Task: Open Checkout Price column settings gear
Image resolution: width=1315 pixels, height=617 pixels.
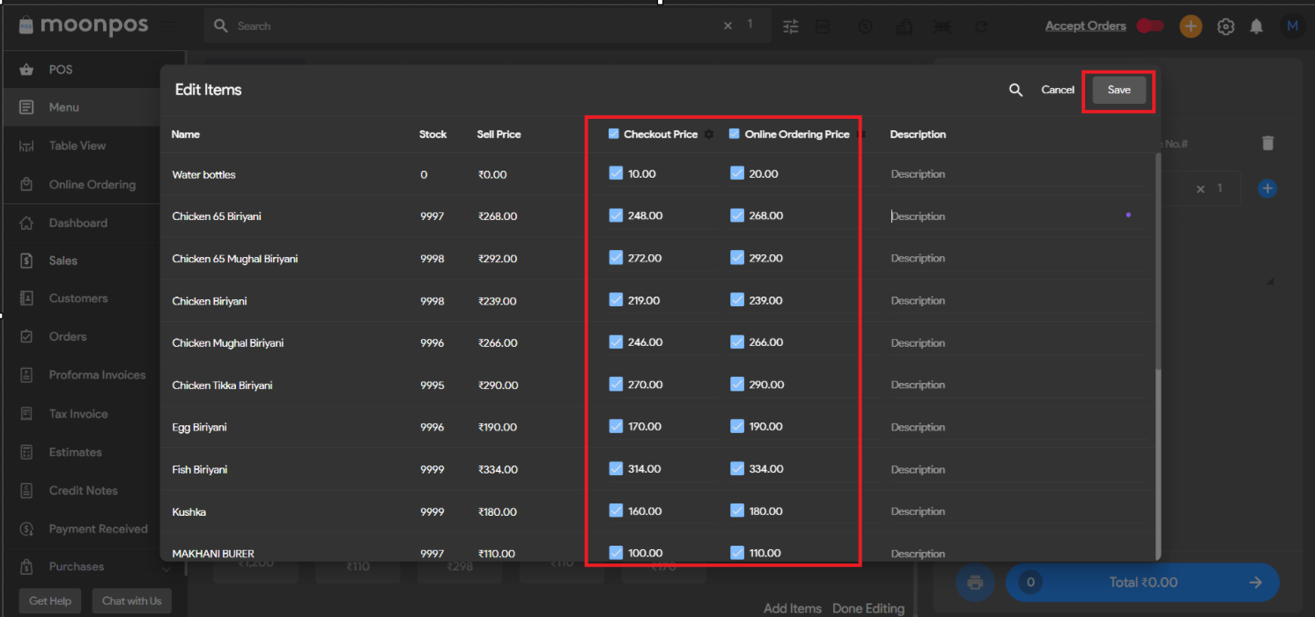Action: pos(709,135)
